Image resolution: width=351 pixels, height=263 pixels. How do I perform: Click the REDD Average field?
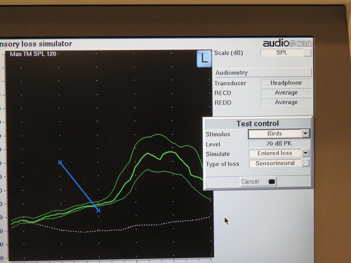coord(286,102)
